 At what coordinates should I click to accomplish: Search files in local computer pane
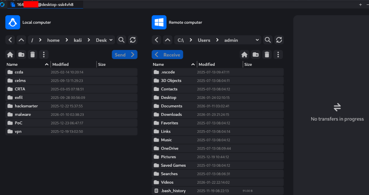coord(121,40)
